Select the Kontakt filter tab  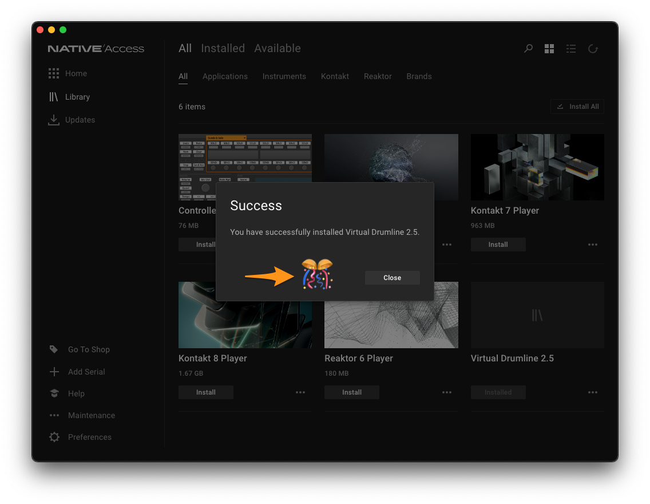tap(335, 76)
